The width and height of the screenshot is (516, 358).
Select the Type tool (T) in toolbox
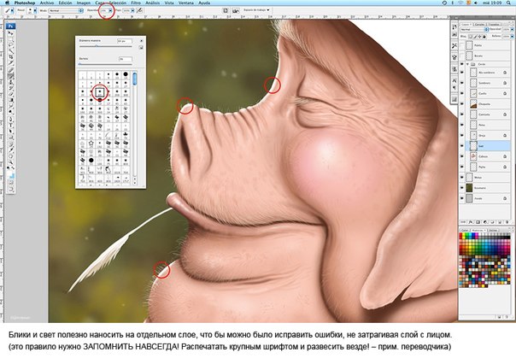click(x=11, y=126)
